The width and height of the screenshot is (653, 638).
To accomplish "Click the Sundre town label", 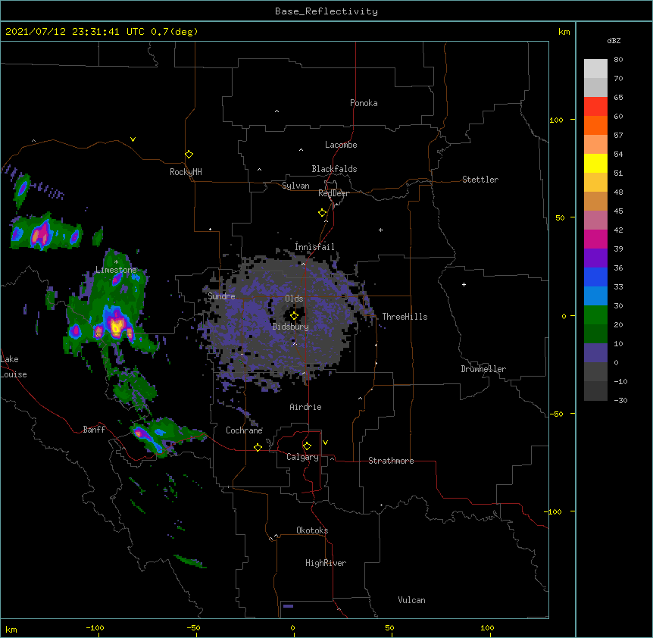I will tap(221, 296).
